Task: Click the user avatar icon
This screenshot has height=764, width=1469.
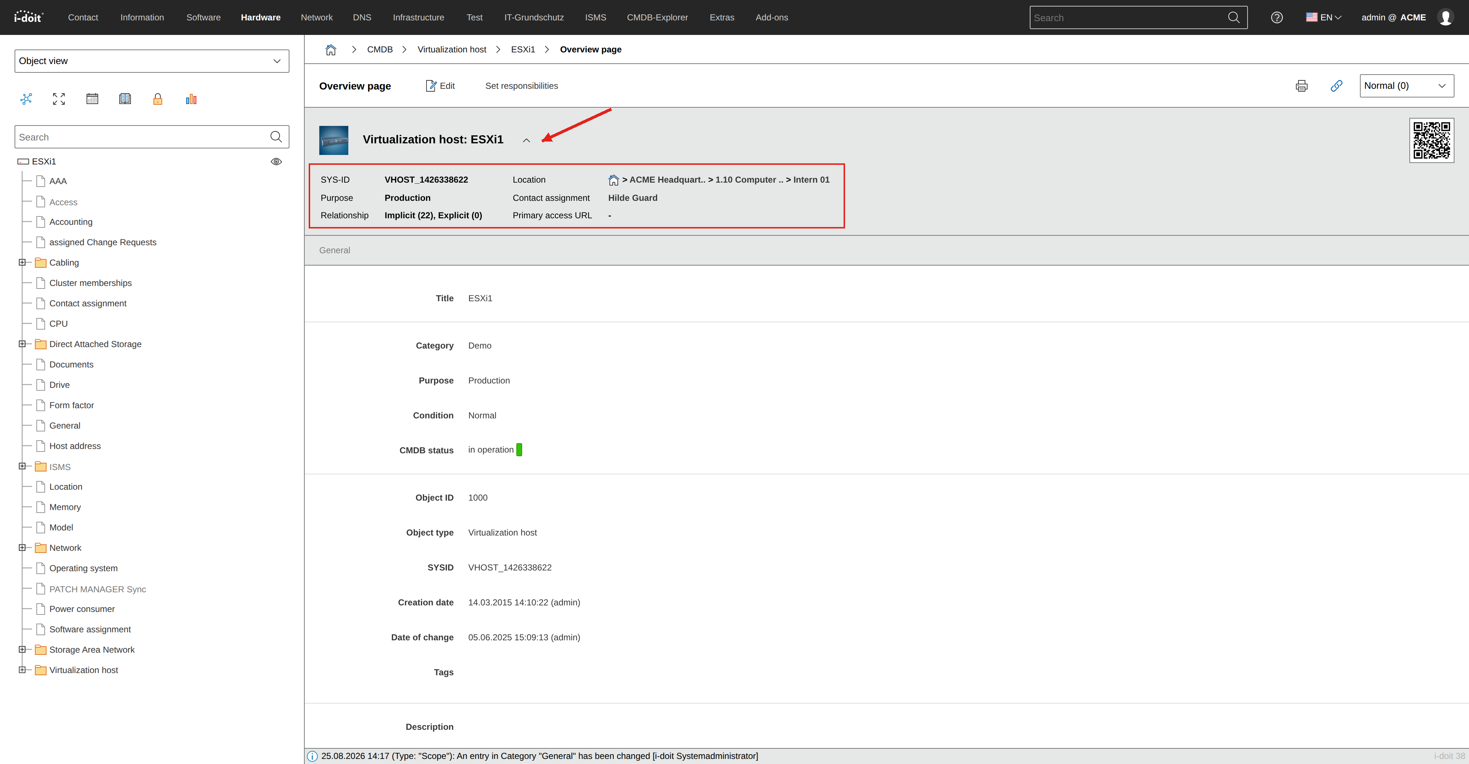Action: coord(1446,18)
